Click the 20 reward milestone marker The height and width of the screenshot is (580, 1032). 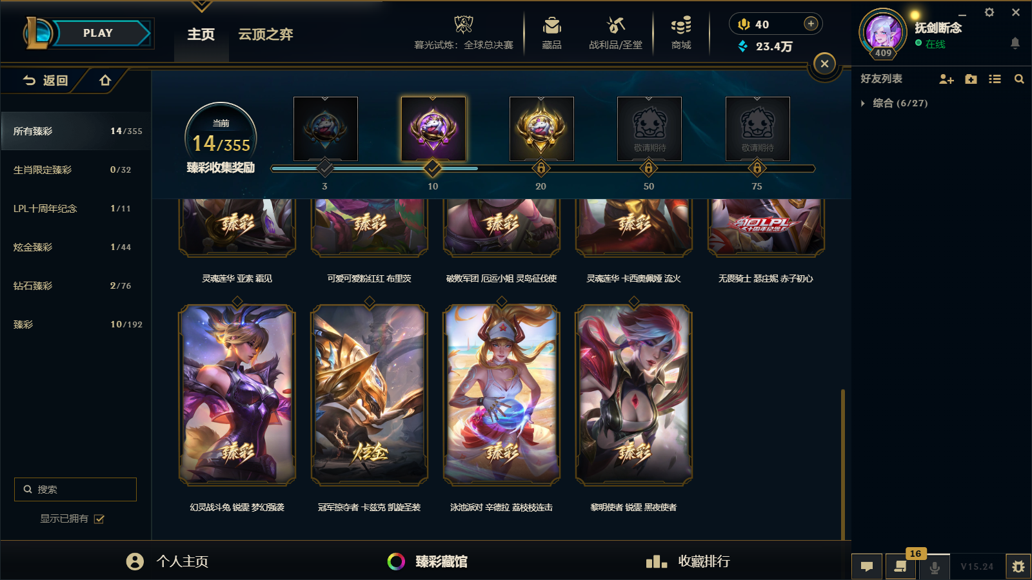click(x=541, y=168)
